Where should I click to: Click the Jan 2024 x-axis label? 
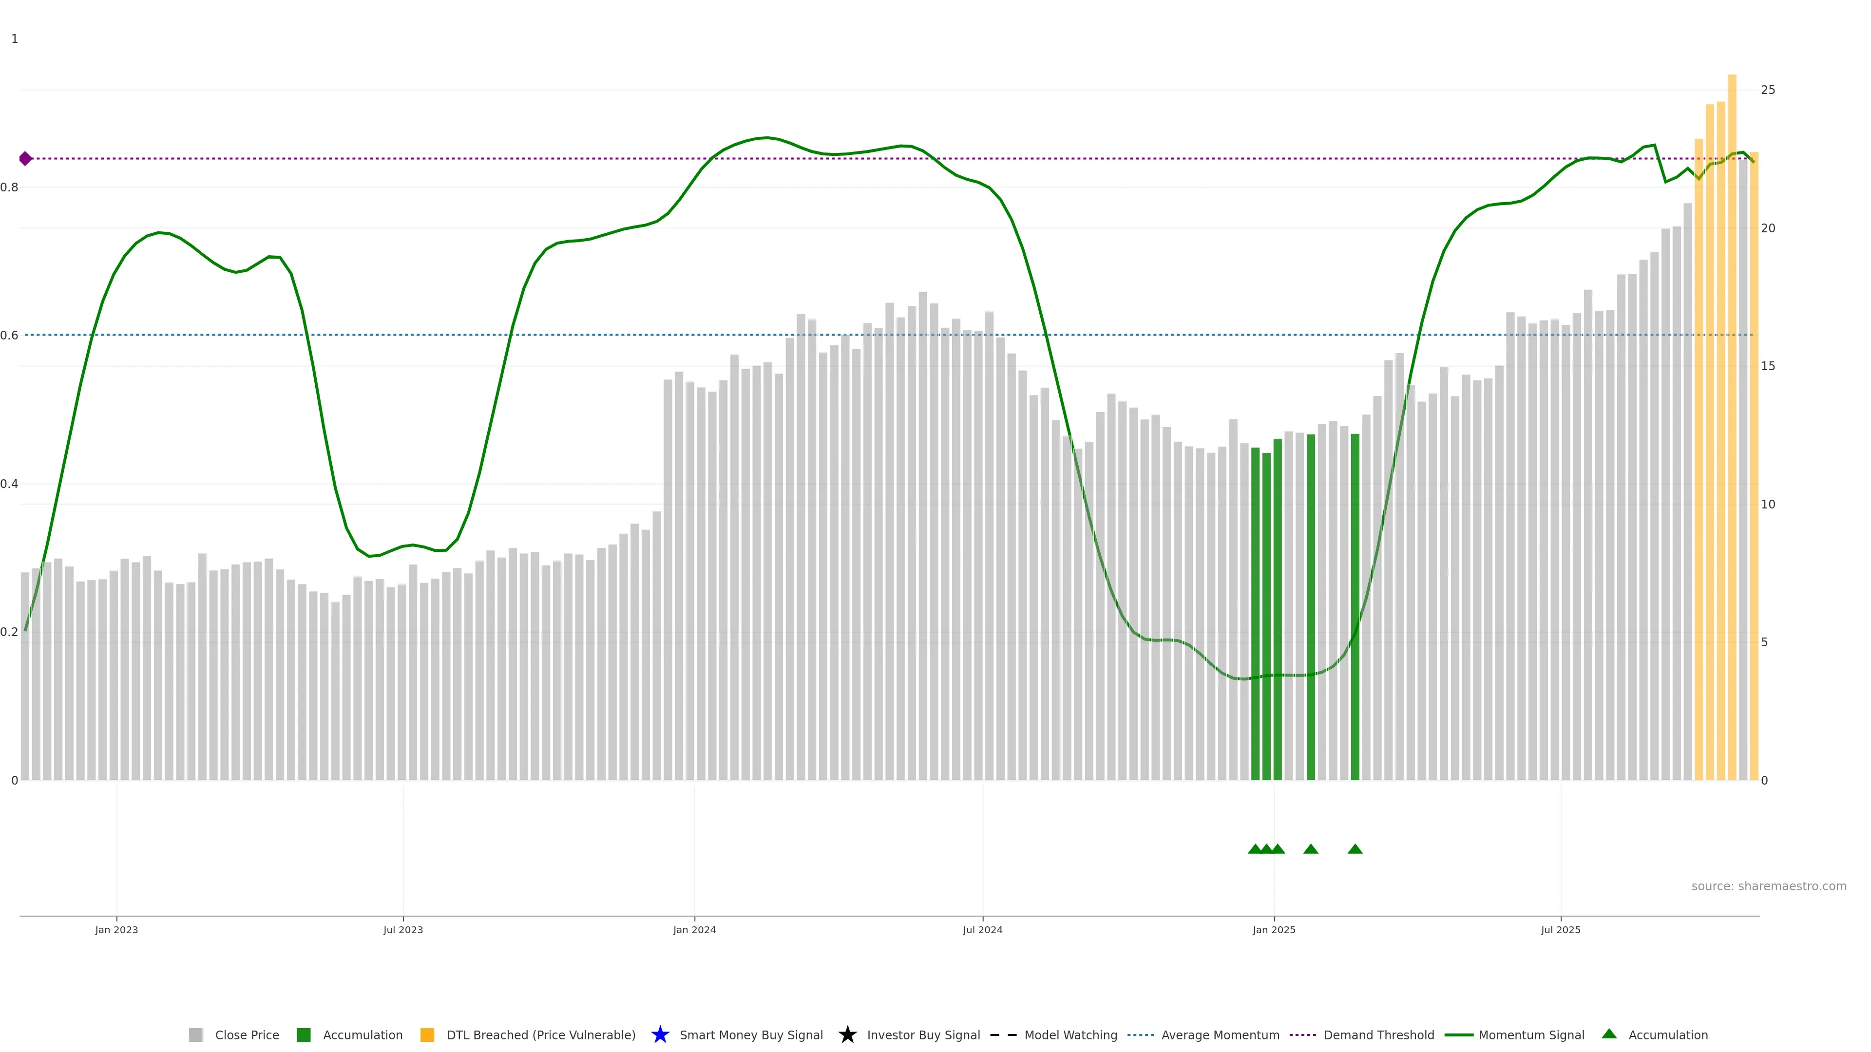(x=694, y=929)
